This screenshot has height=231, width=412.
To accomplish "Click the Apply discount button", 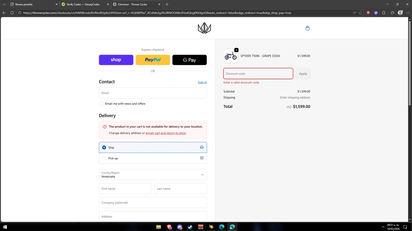I will [303, 74].
